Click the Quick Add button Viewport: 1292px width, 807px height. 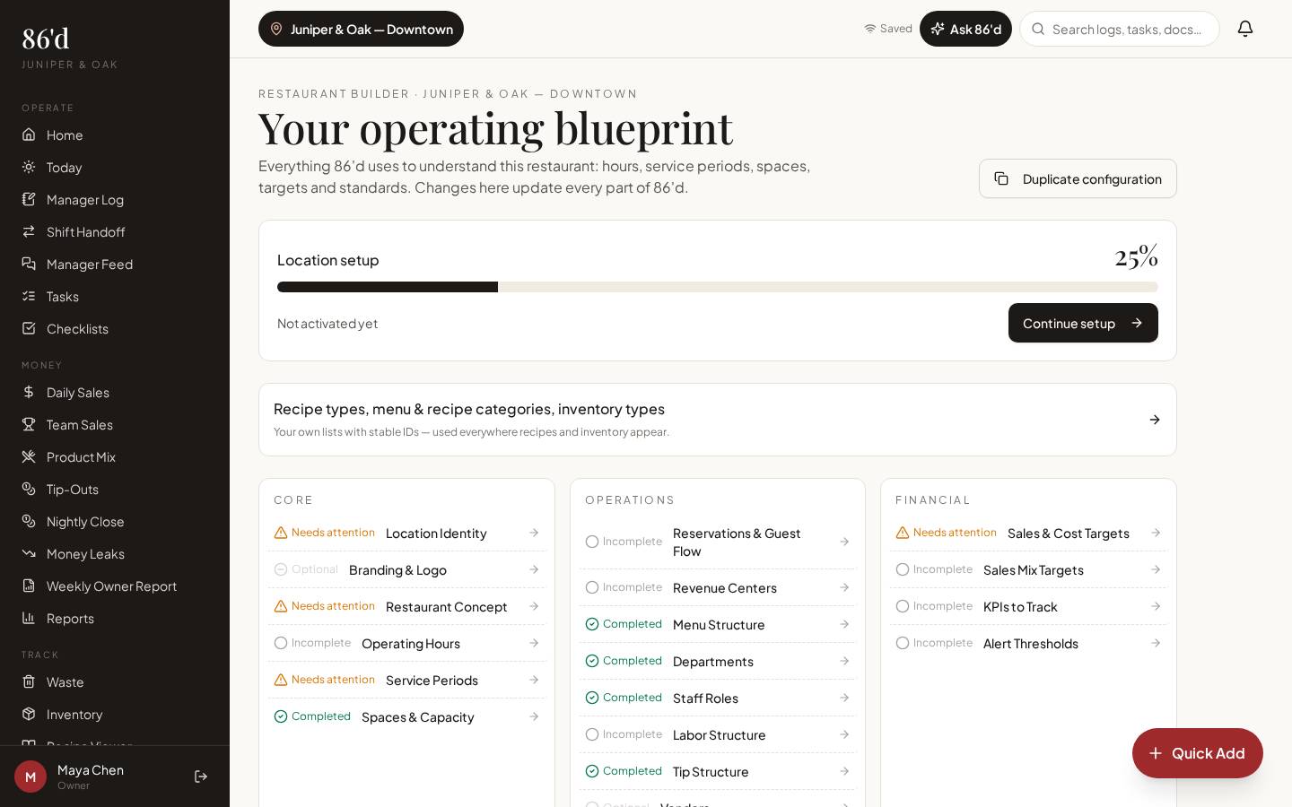[1198, 753]
